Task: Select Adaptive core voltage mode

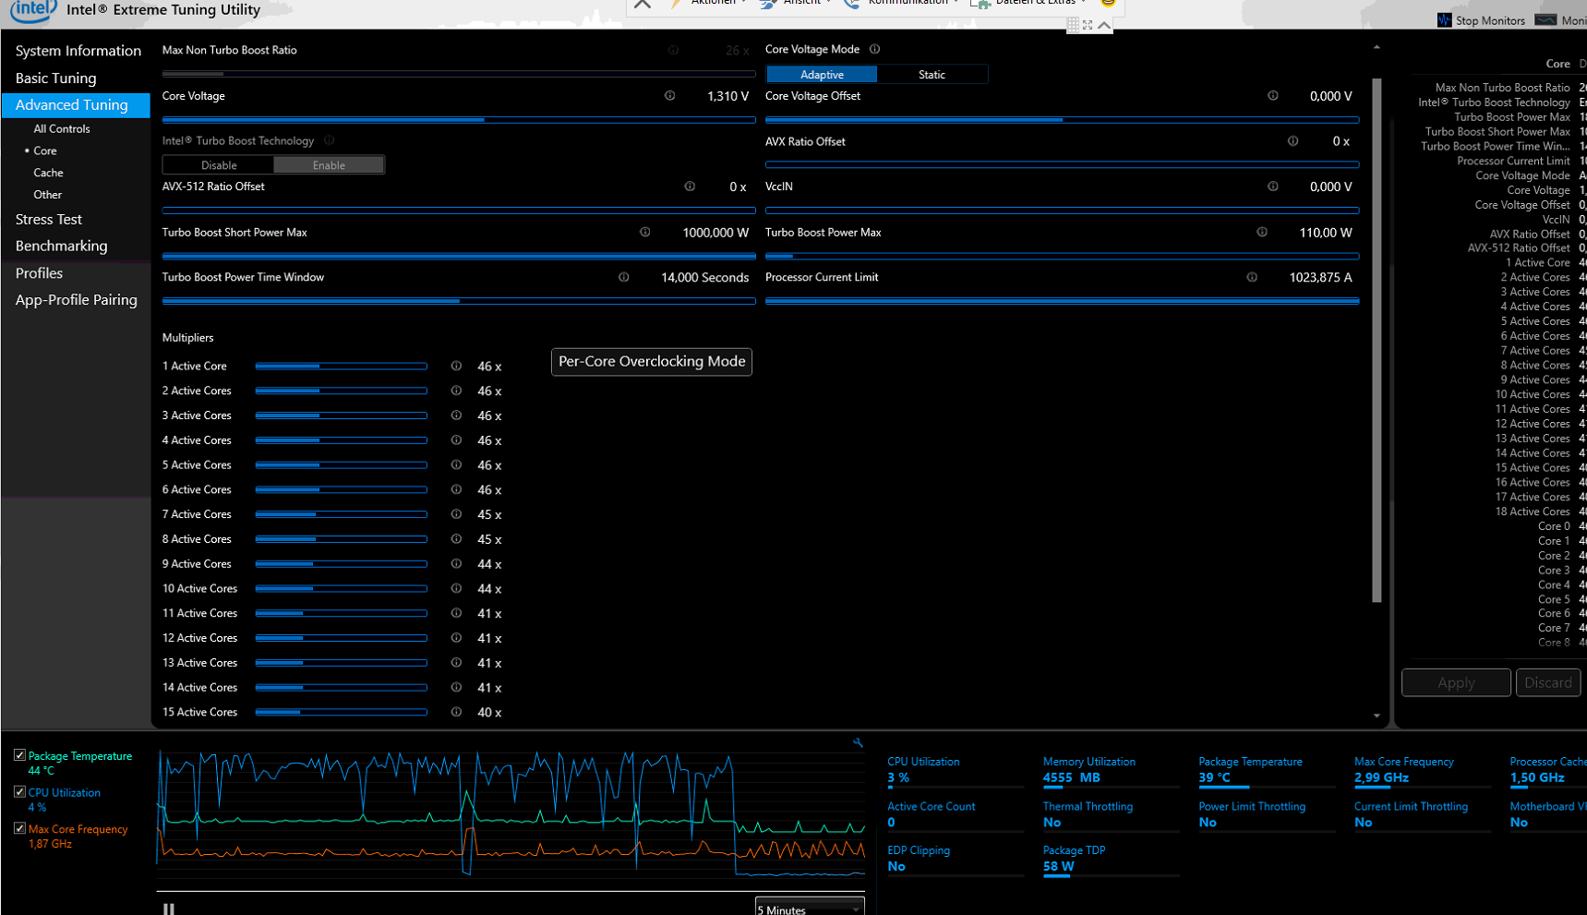Action: (822, 75)
